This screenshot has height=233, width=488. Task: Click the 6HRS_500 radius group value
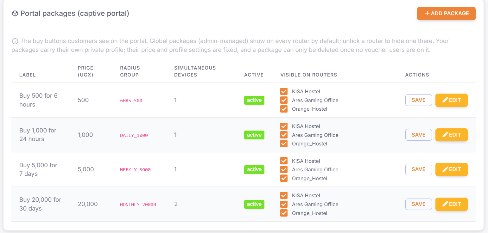(x=131, y=101)
